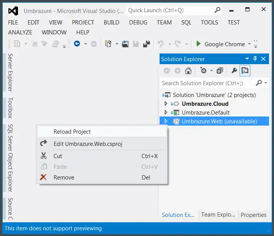Image resolution: width=274 pixels, height=236 pixels.
Task: Switch to the Solution Explorer bottom tab
Action: [x=178, y=215]
